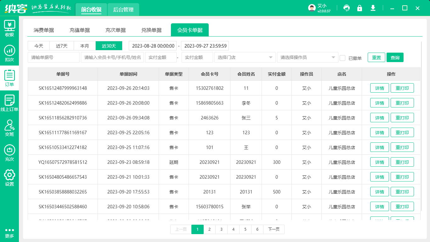430x242 pixels.
Task: Click the download icon in title bar
Action: tap(373, 8)
